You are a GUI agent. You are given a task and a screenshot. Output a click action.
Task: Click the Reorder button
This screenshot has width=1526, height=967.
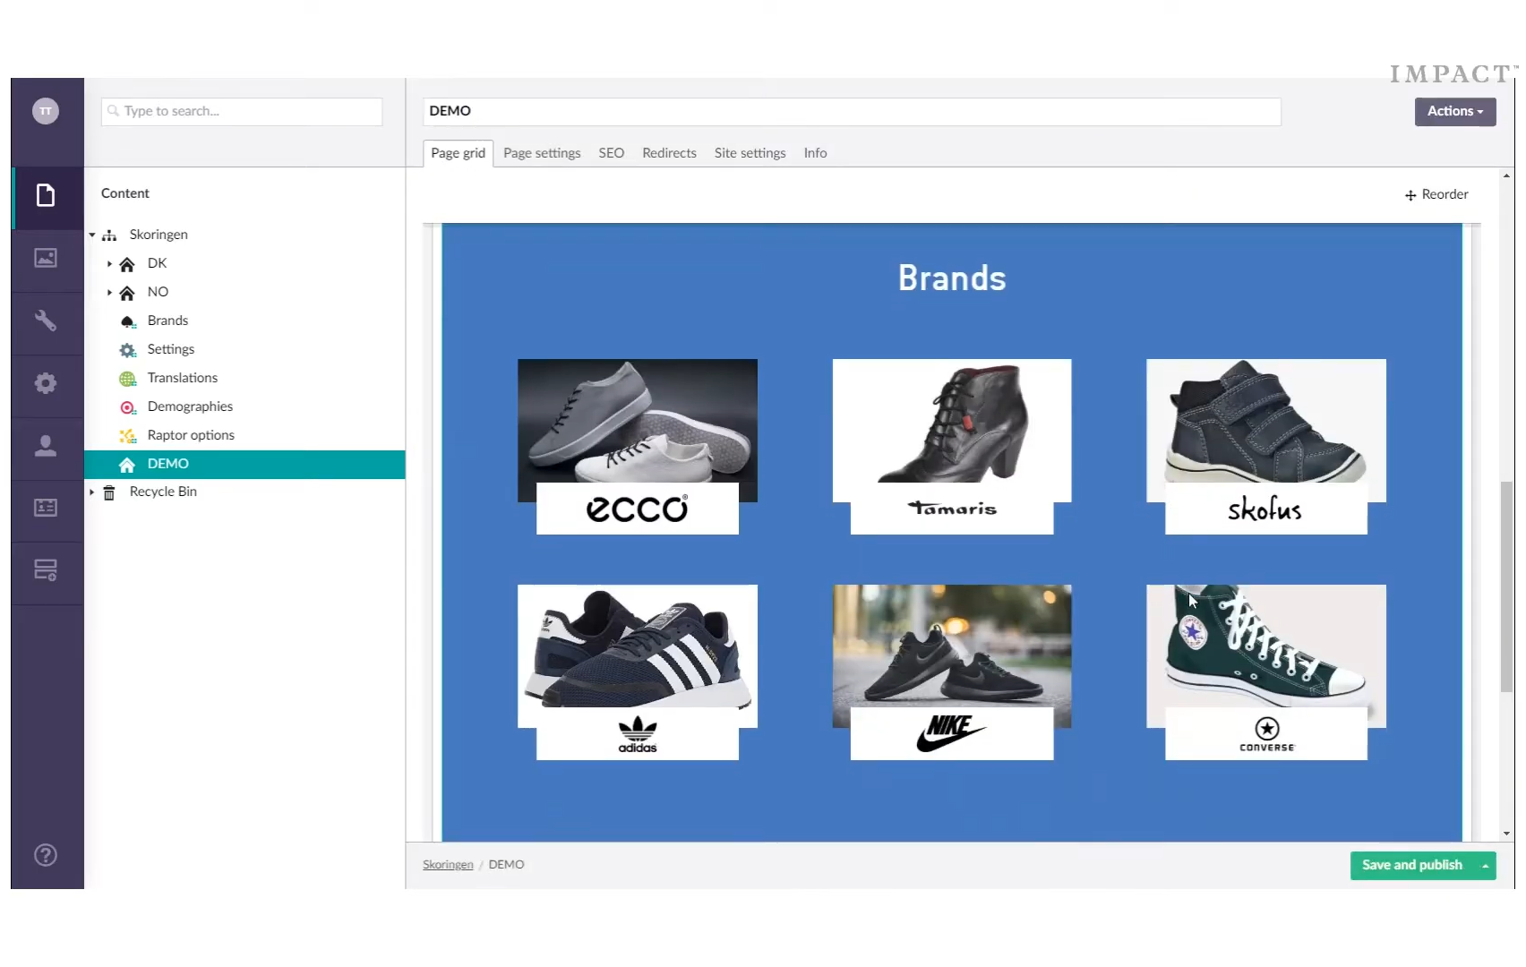click(x=1436, y=194)
